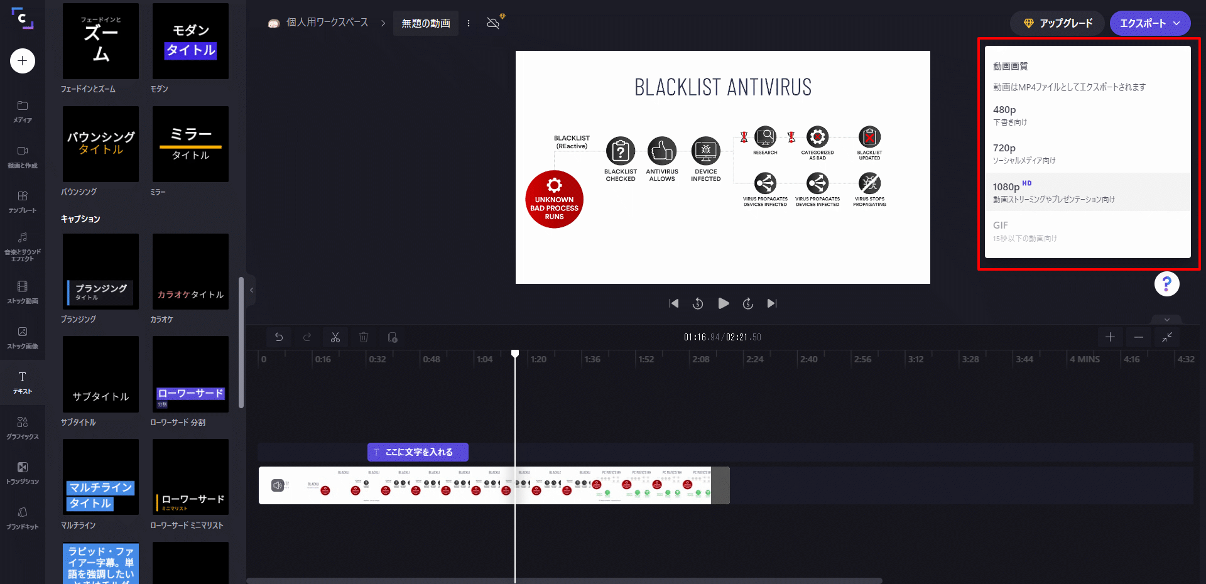Switch to the テキスト tab in the sidebar
This screenshot has height=584, width=1206.
point(23,383)
